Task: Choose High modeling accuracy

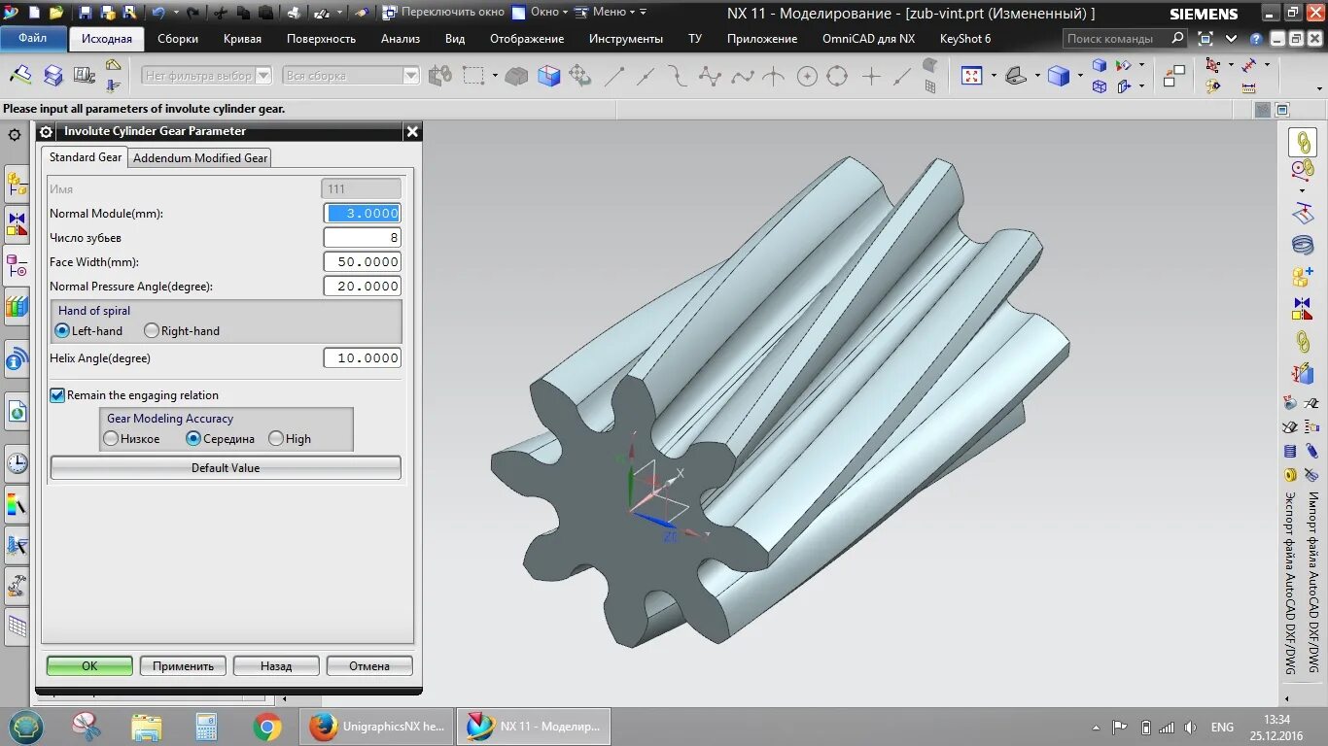Action: (x=276, y=439)
